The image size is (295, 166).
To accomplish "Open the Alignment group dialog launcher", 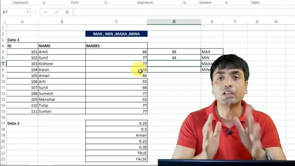I will pos(184,3).
